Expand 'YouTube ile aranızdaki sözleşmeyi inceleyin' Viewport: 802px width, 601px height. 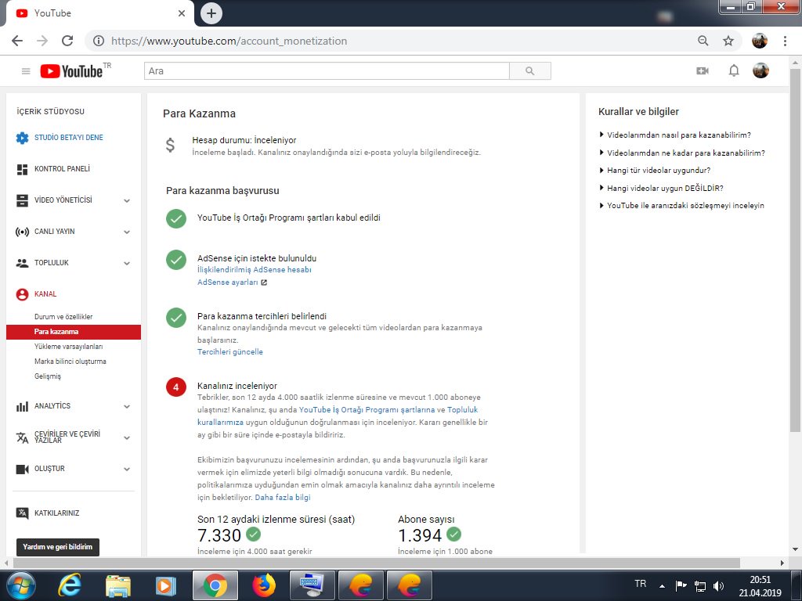681,206
